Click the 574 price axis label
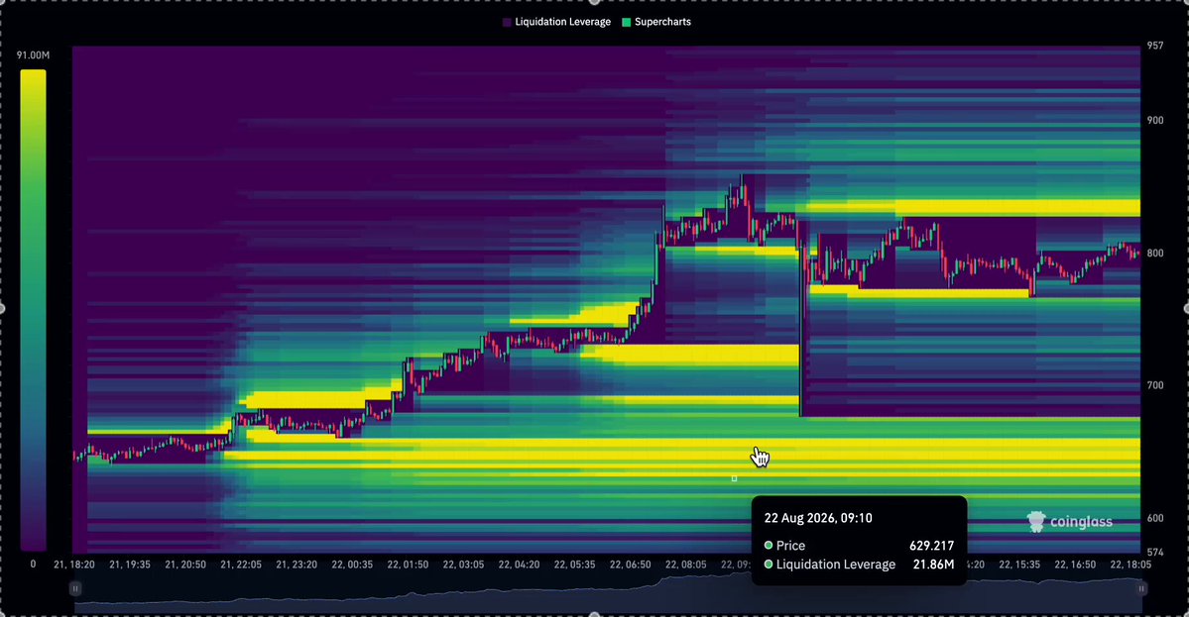The height and width of the screenshot is (617, 1189). coord(1155,553)
